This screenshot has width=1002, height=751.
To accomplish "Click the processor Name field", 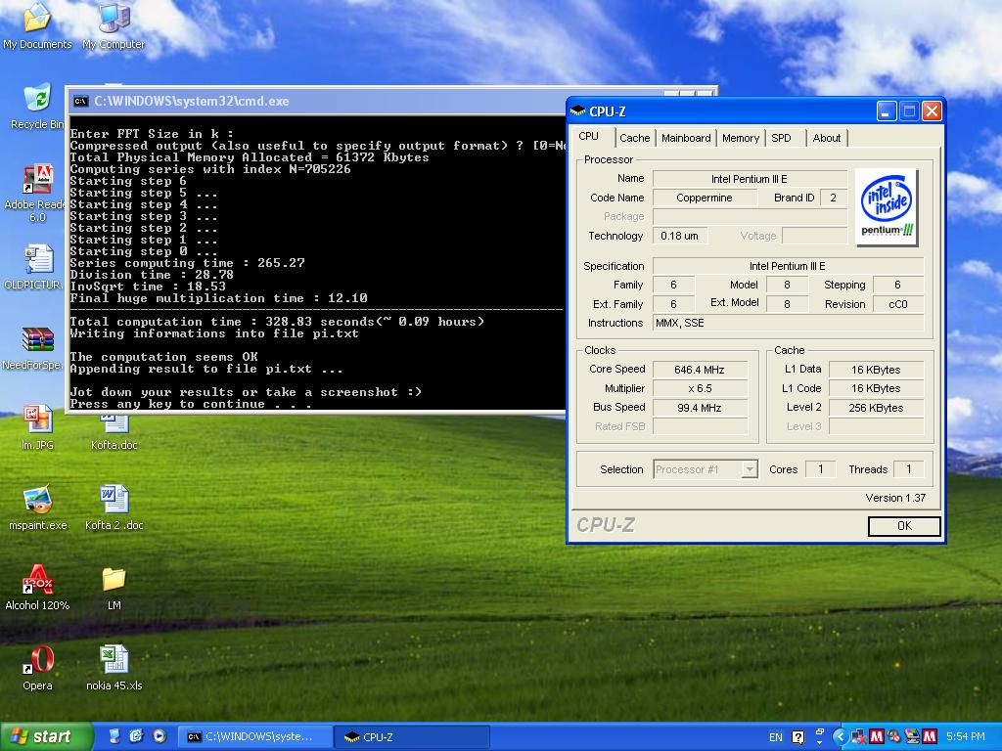I will tap(750, 179).
